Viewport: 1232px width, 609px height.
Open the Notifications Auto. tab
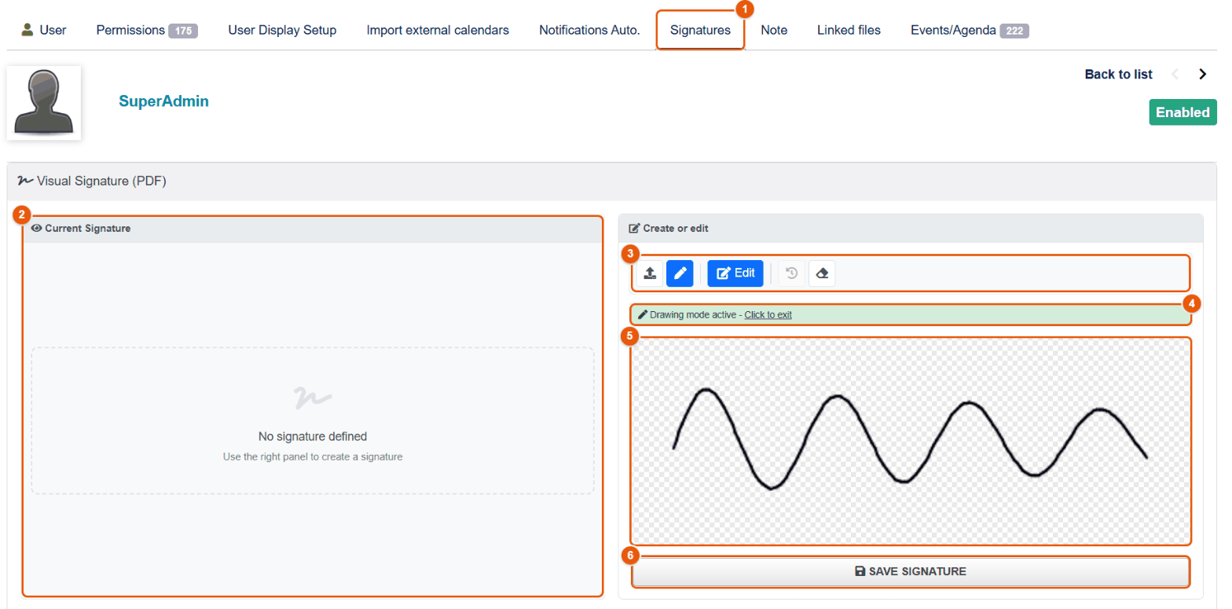589,30
